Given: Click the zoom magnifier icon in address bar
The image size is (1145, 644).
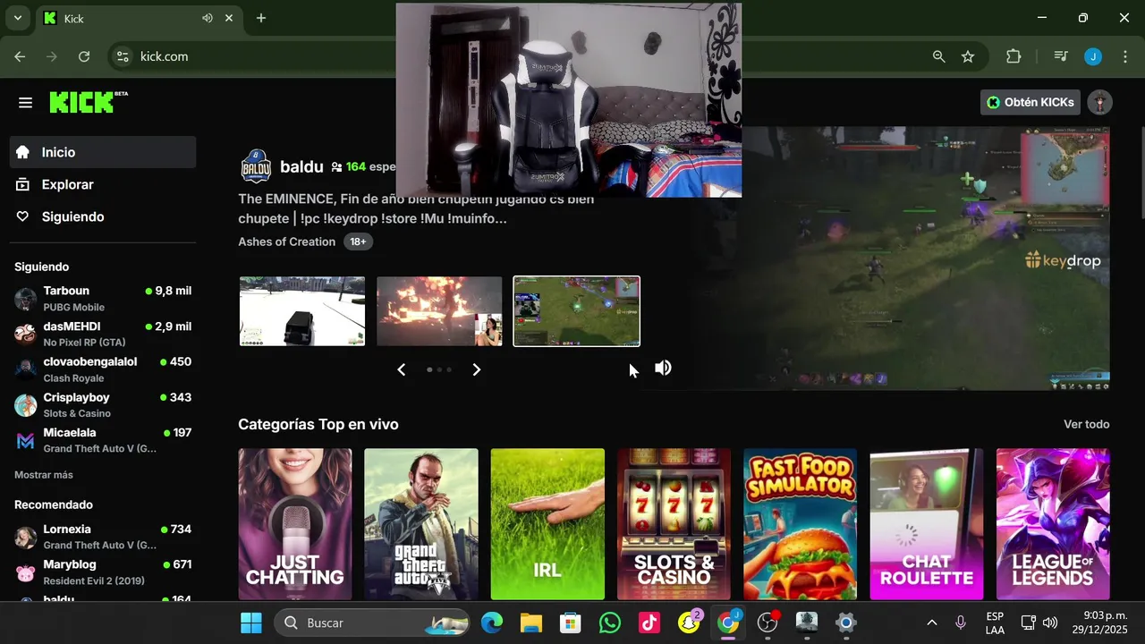Looking at the screenshot, I should click(x=938, y=56).
